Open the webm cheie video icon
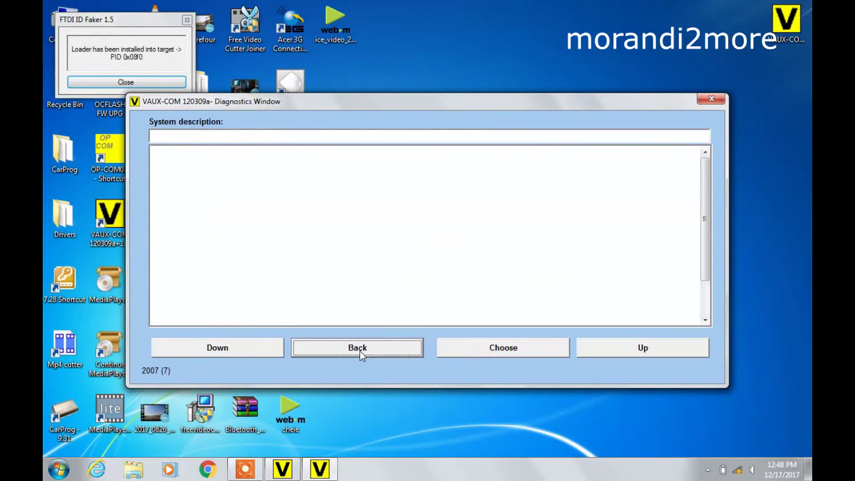 coord(290,414)
